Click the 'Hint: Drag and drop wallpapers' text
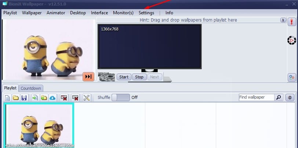The width and height of the screenshot is (298, 148). coord(188,20)
